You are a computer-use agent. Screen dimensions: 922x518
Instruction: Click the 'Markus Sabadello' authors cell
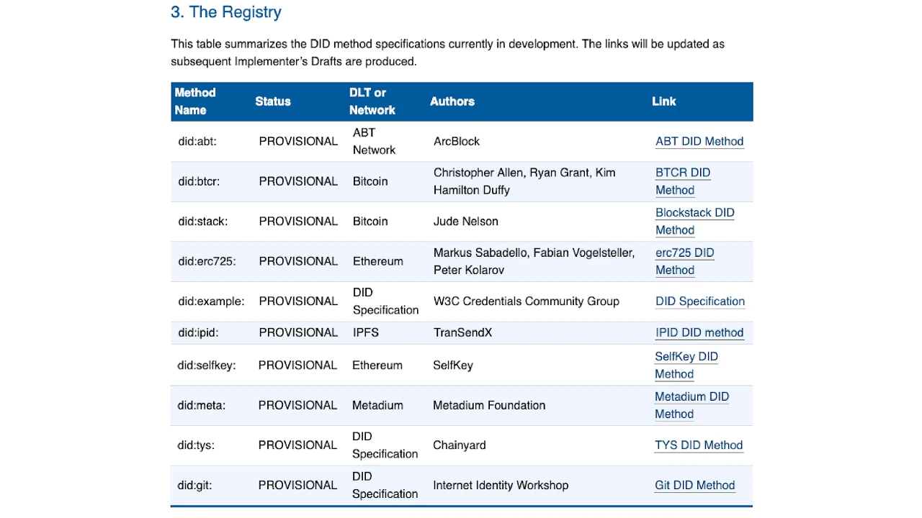534,261
